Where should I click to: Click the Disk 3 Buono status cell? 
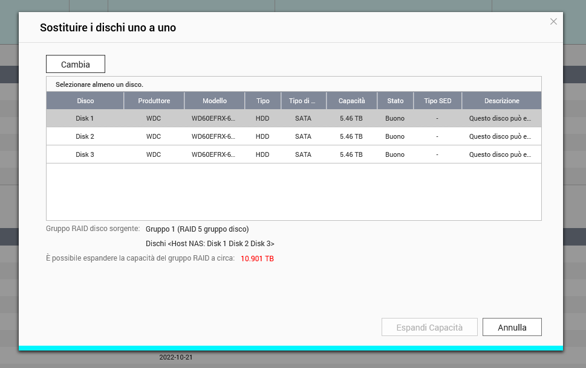pos(395,155)
